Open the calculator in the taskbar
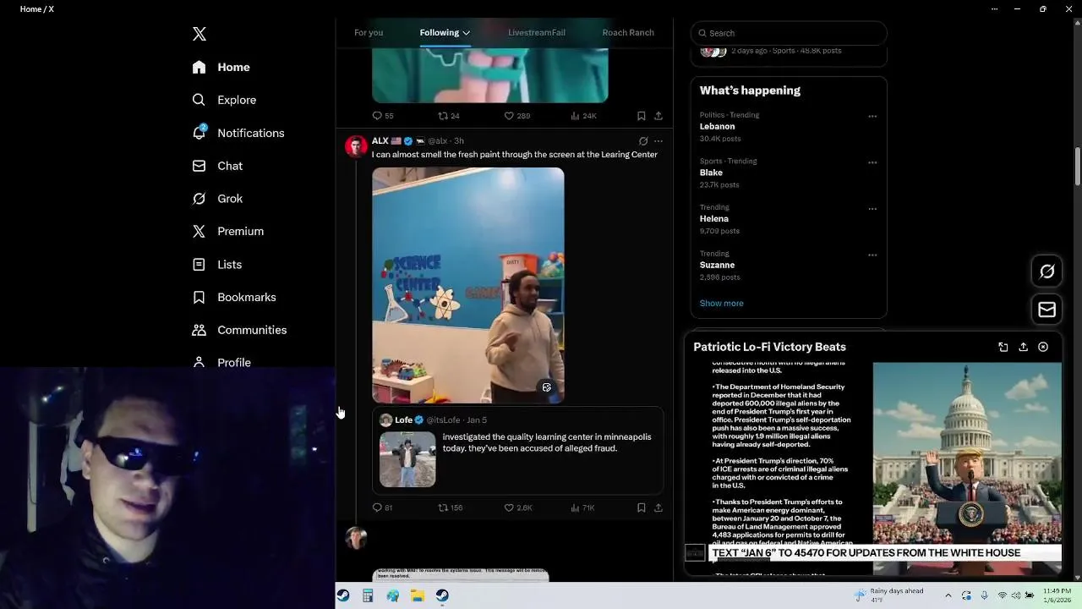The image size is (1082, 609). coord(368,595)
